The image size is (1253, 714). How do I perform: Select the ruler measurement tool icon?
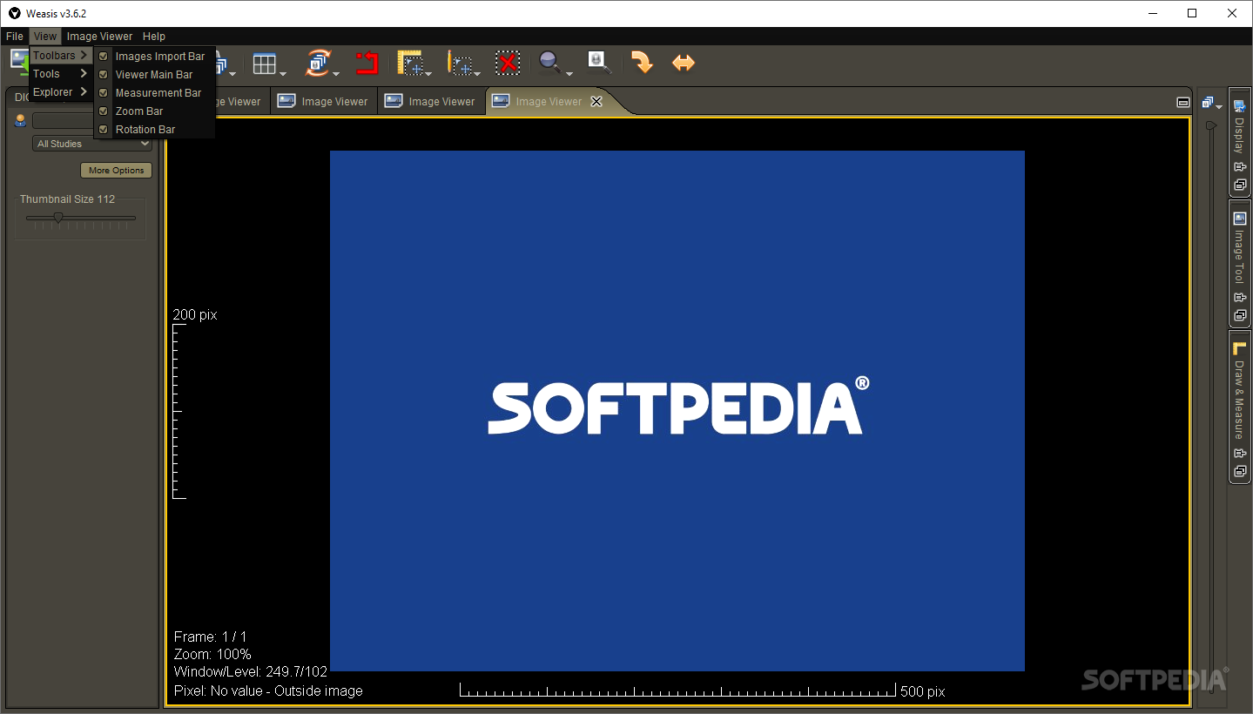pyautogui.click(x=410, y=63)
